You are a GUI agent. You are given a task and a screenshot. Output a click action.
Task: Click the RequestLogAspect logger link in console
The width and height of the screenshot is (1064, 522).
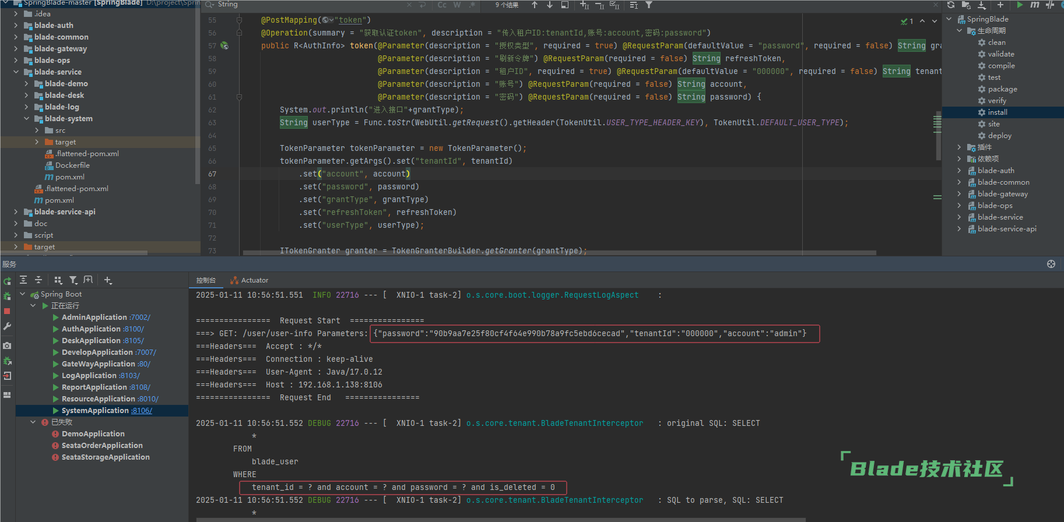click(552, 295)
